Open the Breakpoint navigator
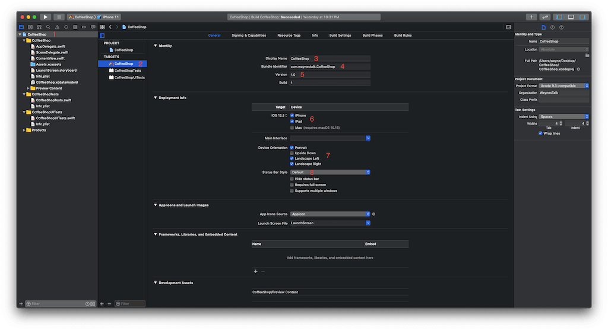 [x=84, y=27]
